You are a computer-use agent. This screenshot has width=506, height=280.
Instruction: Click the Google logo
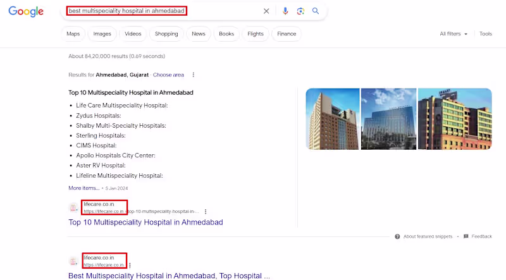click(26, 11)
